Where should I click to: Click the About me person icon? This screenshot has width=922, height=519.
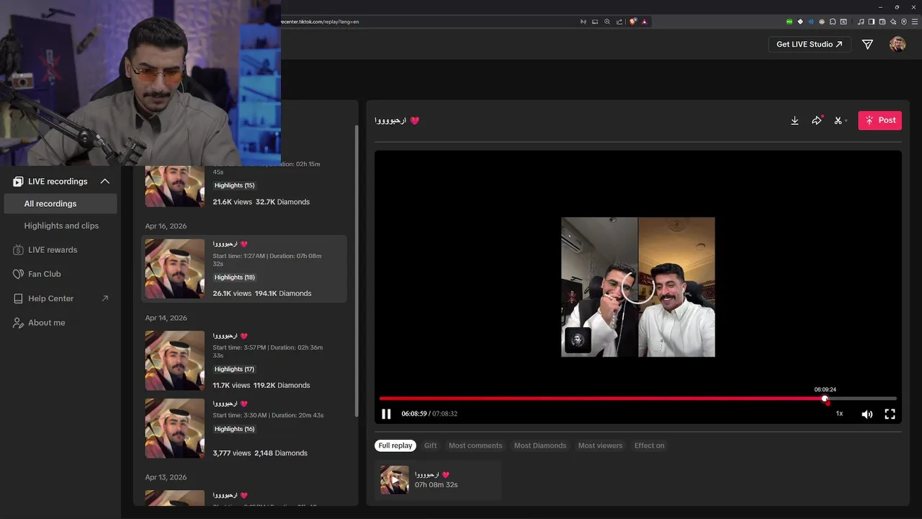tap(18, 323)
